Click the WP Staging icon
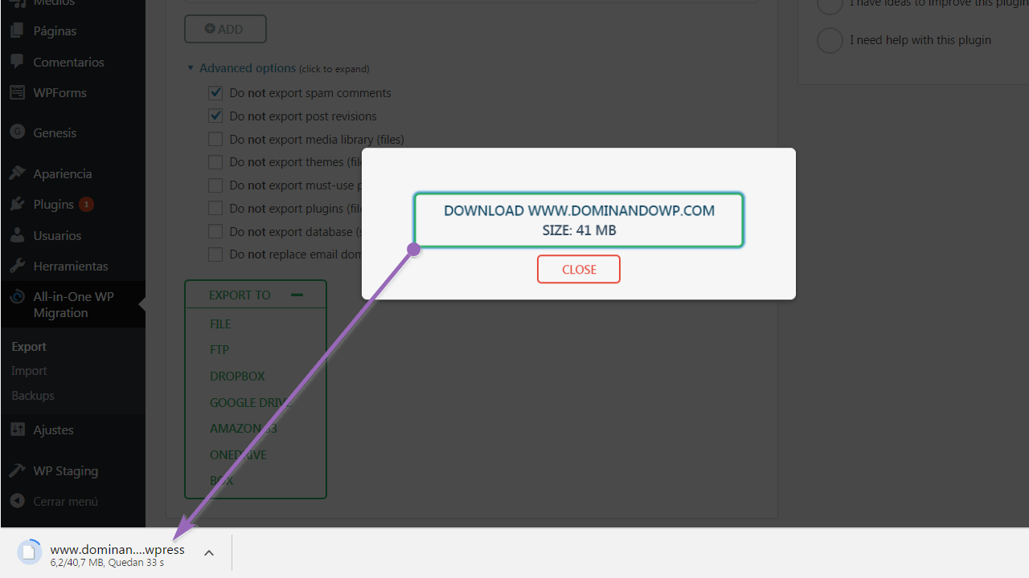Image resolution: width=1029 pixels, height=578 pixels. [x=17, y=470]
